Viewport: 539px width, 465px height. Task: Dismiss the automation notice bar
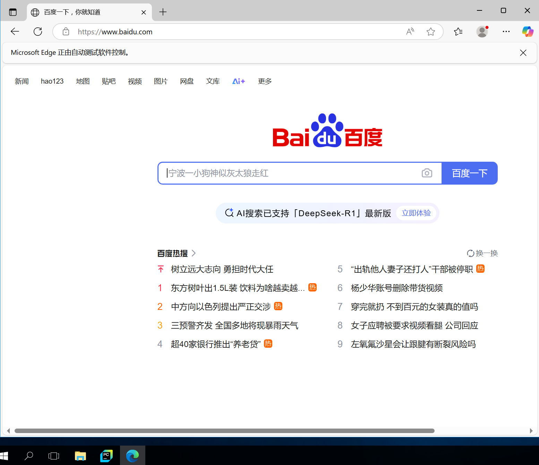pyautogui.click(x=523, y=52)
